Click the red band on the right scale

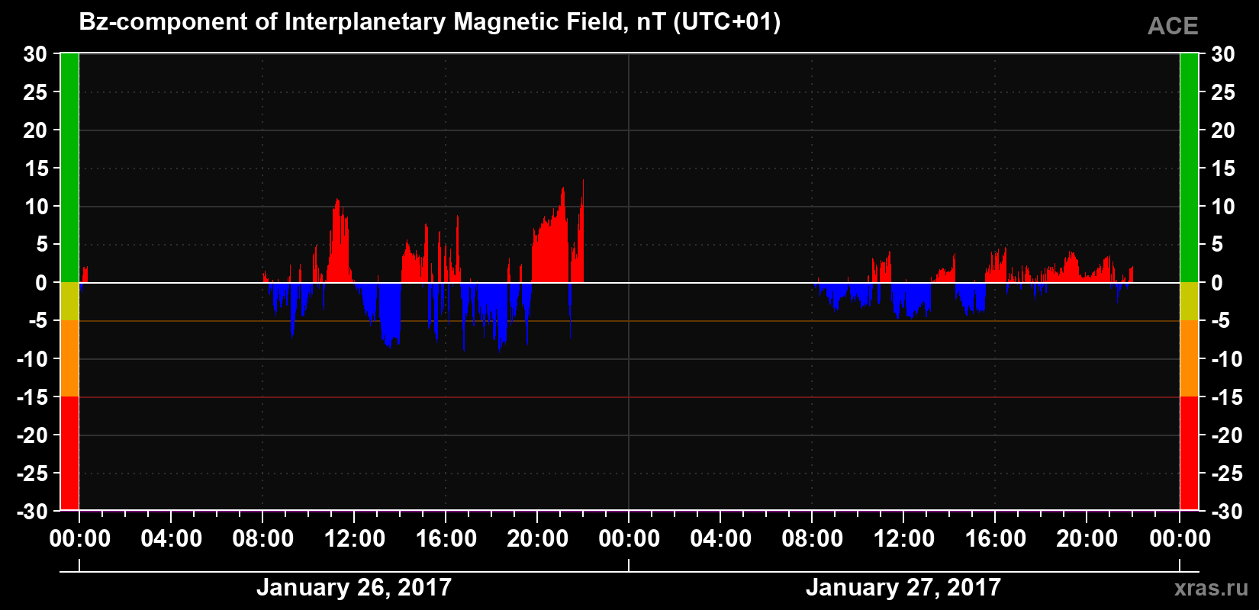coord(1189,453)
